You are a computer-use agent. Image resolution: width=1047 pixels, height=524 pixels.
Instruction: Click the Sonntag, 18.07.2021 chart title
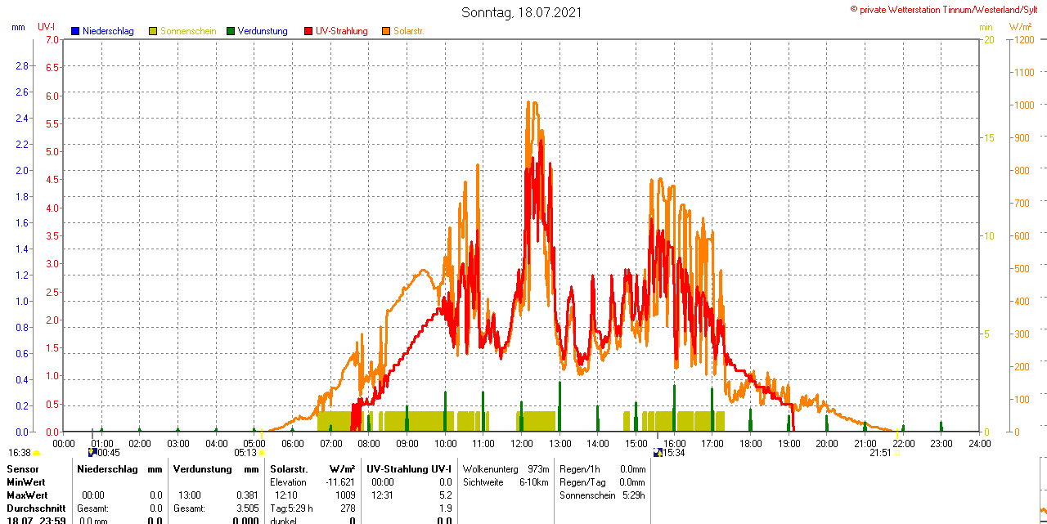click(523, 12)
